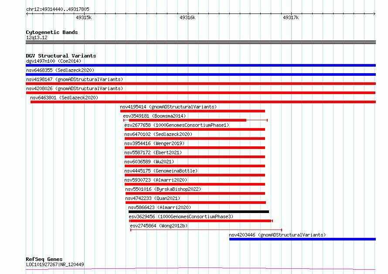388x274 pixels.
Task: Click the red bar under nsv4195414
Action: point(193,111)
